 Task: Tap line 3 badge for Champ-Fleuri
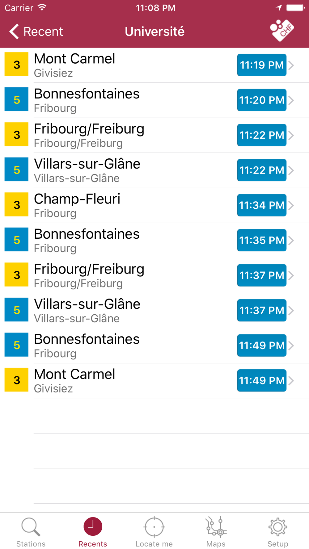(x=17, y=205)
